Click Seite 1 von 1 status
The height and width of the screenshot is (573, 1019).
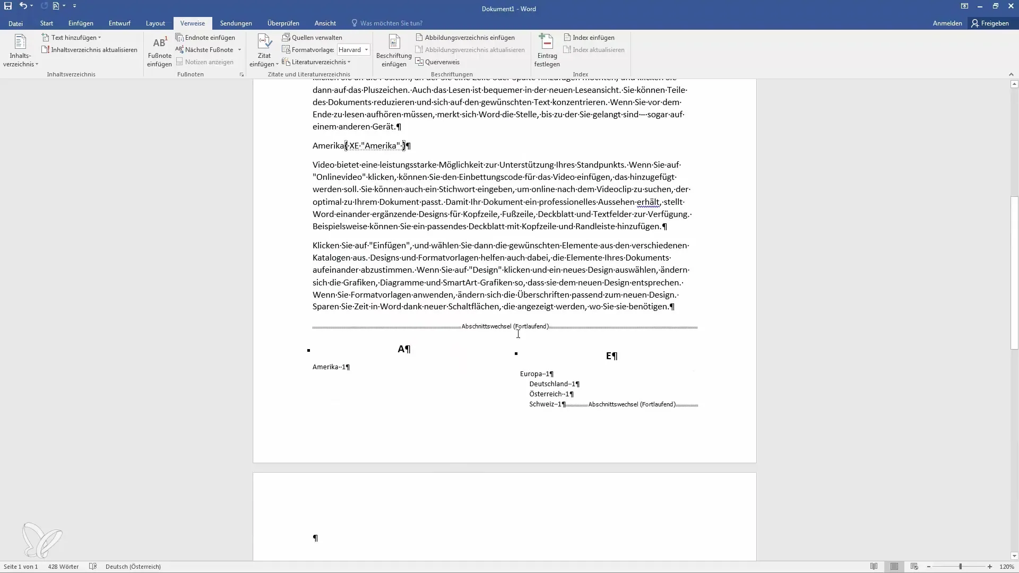point(21,567)
